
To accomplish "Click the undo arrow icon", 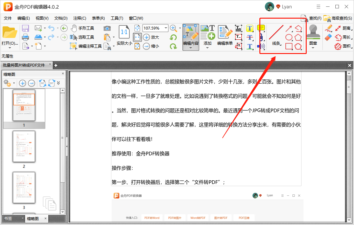I will (x=51, y=28).
